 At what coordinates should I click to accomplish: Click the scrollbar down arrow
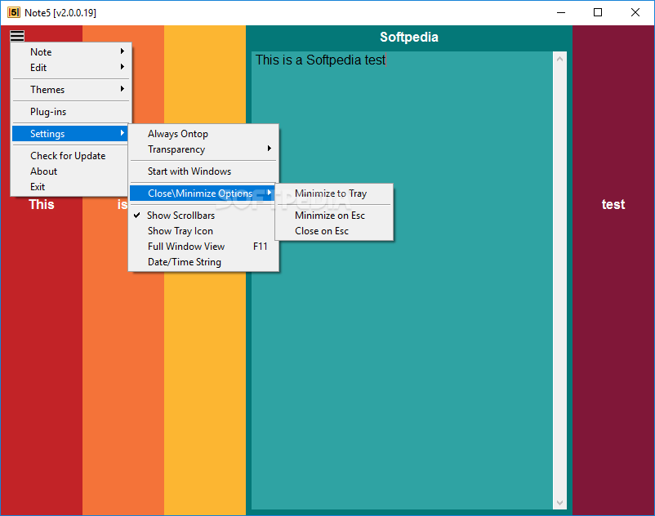(x=559, y=503)
